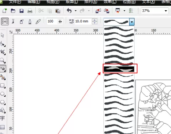Click the Export icon
The height and width of the screenshot is (134, 171).
107,11
